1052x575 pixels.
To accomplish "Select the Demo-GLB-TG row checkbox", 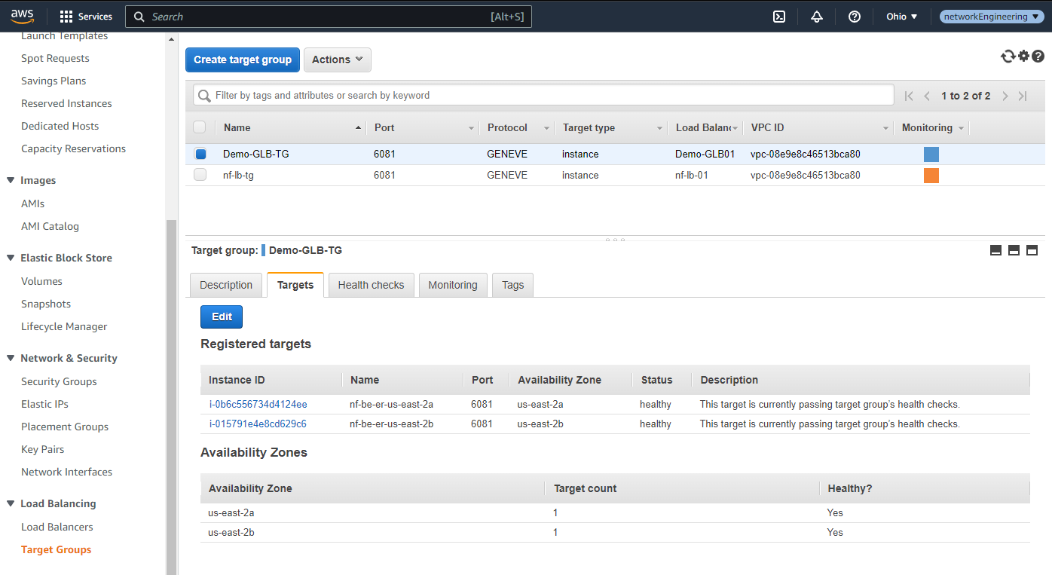I will click(x=200, y=154).
